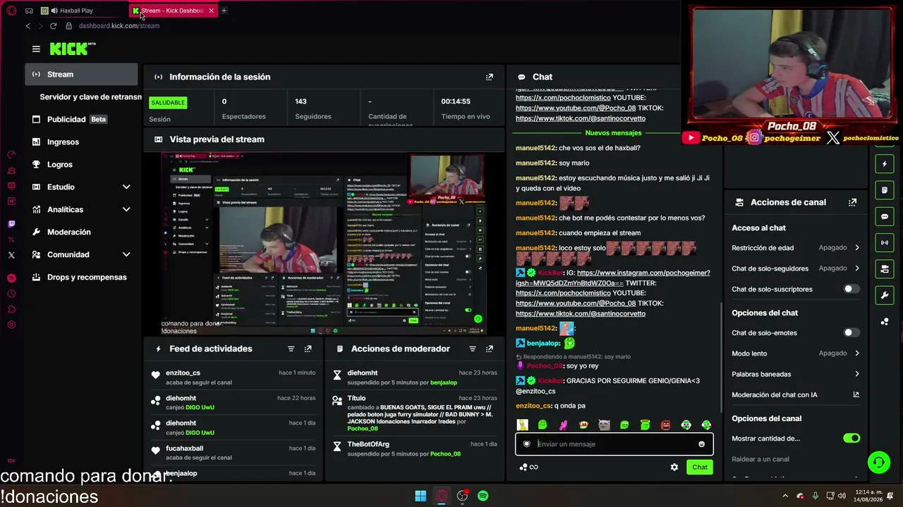The image size is (903, 507).
Task: Click the Opera GX logo menu
Action: tap(11, 11)
